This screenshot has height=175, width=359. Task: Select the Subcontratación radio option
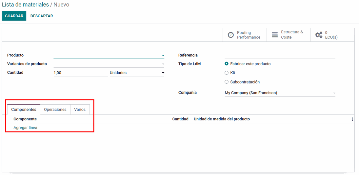pos(227,82)
